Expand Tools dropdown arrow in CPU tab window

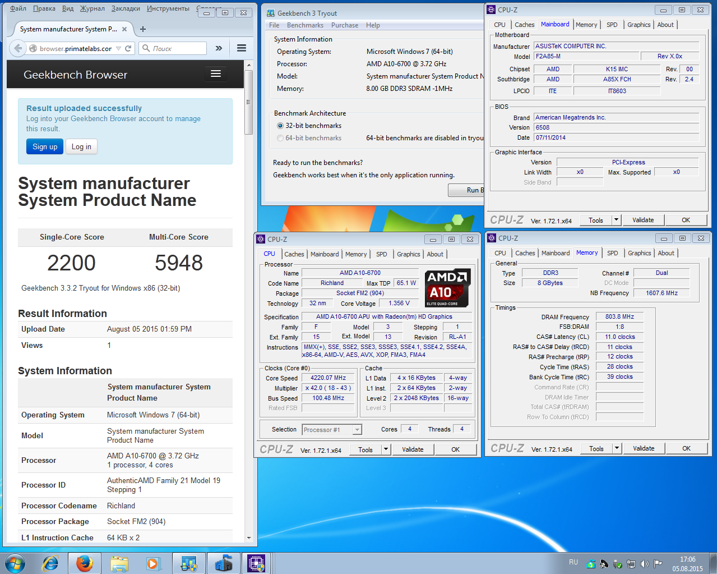click(386, 449)
